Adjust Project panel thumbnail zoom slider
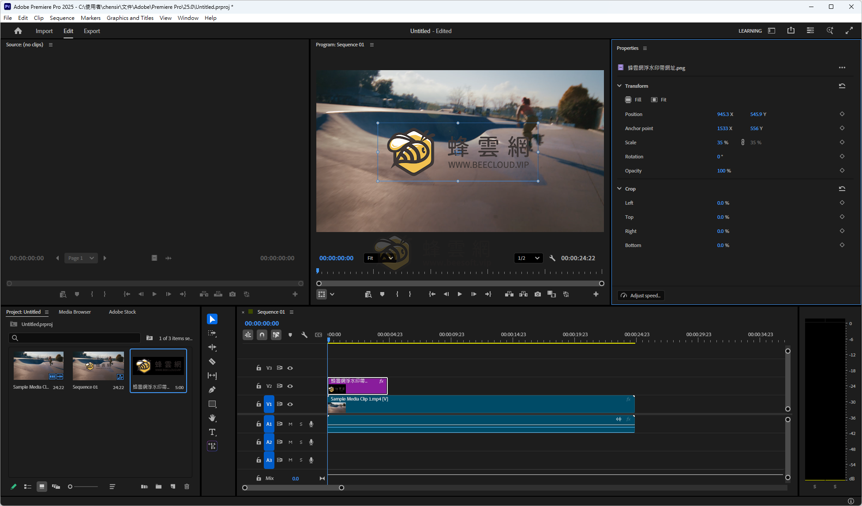 point(83,487)
